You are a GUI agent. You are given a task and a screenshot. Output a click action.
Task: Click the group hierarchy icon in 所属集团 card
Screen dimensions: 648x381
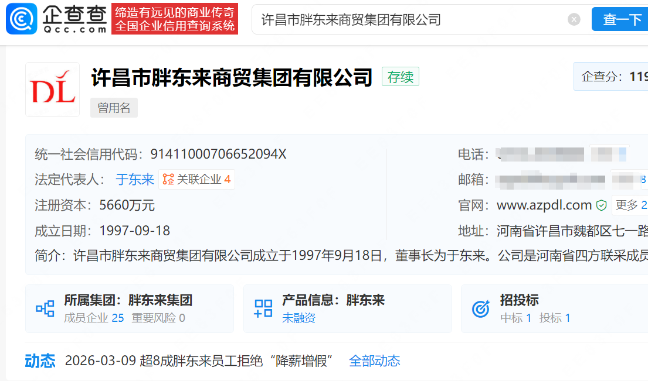(45, 308)
